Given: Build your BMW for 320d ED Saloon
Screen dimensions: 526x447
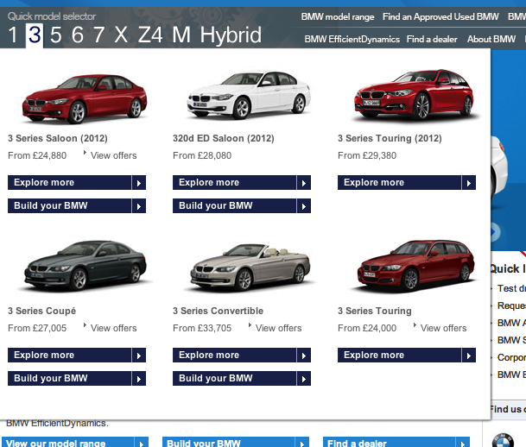Looking at the screenshot, I should pyautogui.click(x=242, y=205).
